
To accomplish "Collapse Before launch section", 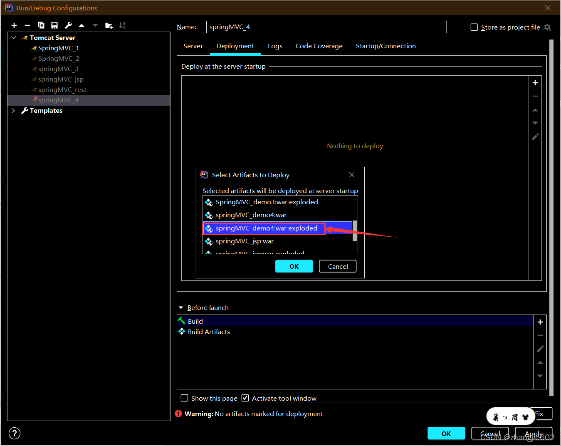I will pyautogui.click(x=181, y=307).
